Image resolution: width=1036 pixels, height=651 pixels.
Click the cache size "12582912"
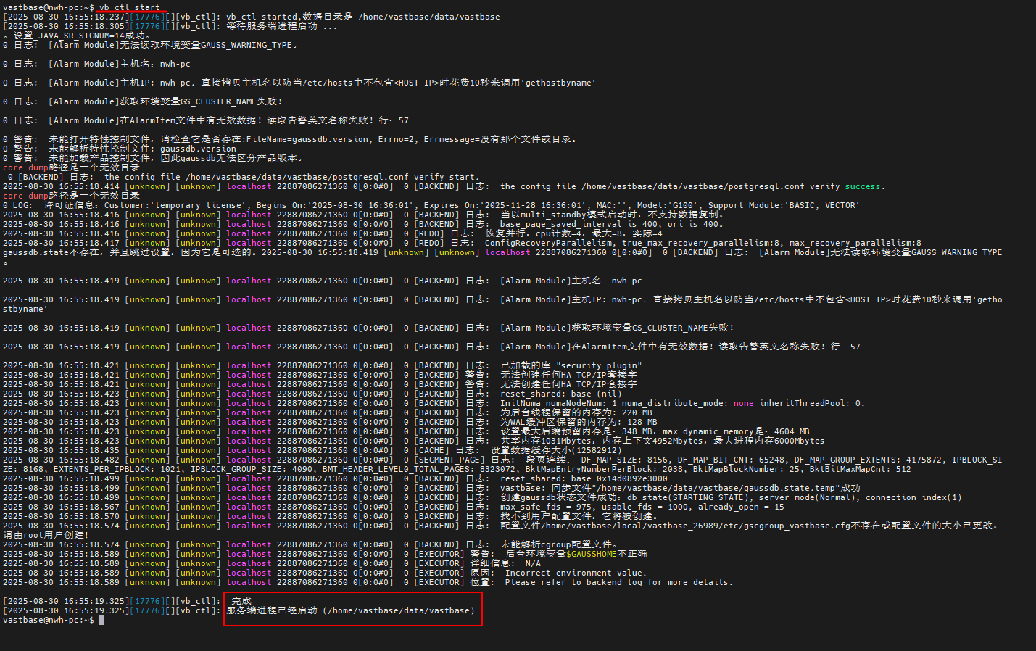coord(597,450)
